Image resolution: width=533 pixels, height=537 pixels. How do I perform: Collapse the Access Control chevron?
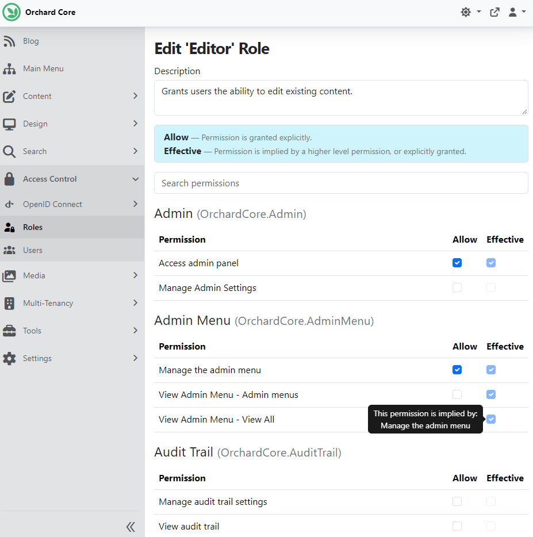click(x=135, y=179)
